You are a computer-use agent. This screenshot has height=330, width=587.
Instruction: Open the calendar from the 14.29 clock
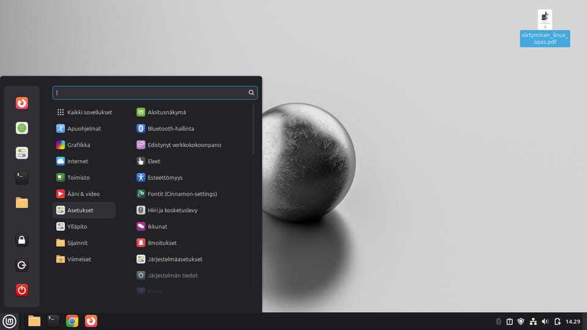(573, 321)
